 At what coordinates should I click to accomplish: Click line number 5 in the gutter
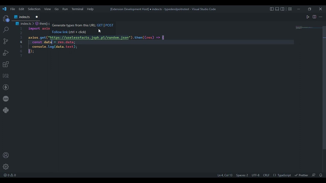point(21,47)
